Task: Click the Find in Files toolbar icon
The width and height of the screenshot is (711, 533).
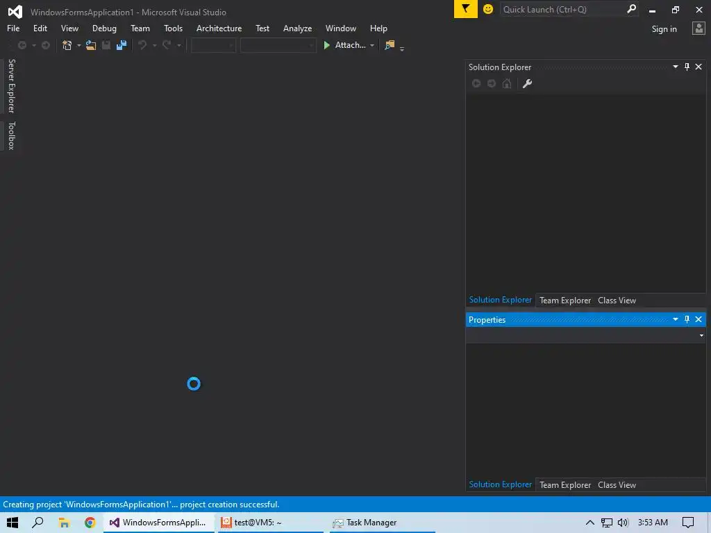Action: [390, 45]
